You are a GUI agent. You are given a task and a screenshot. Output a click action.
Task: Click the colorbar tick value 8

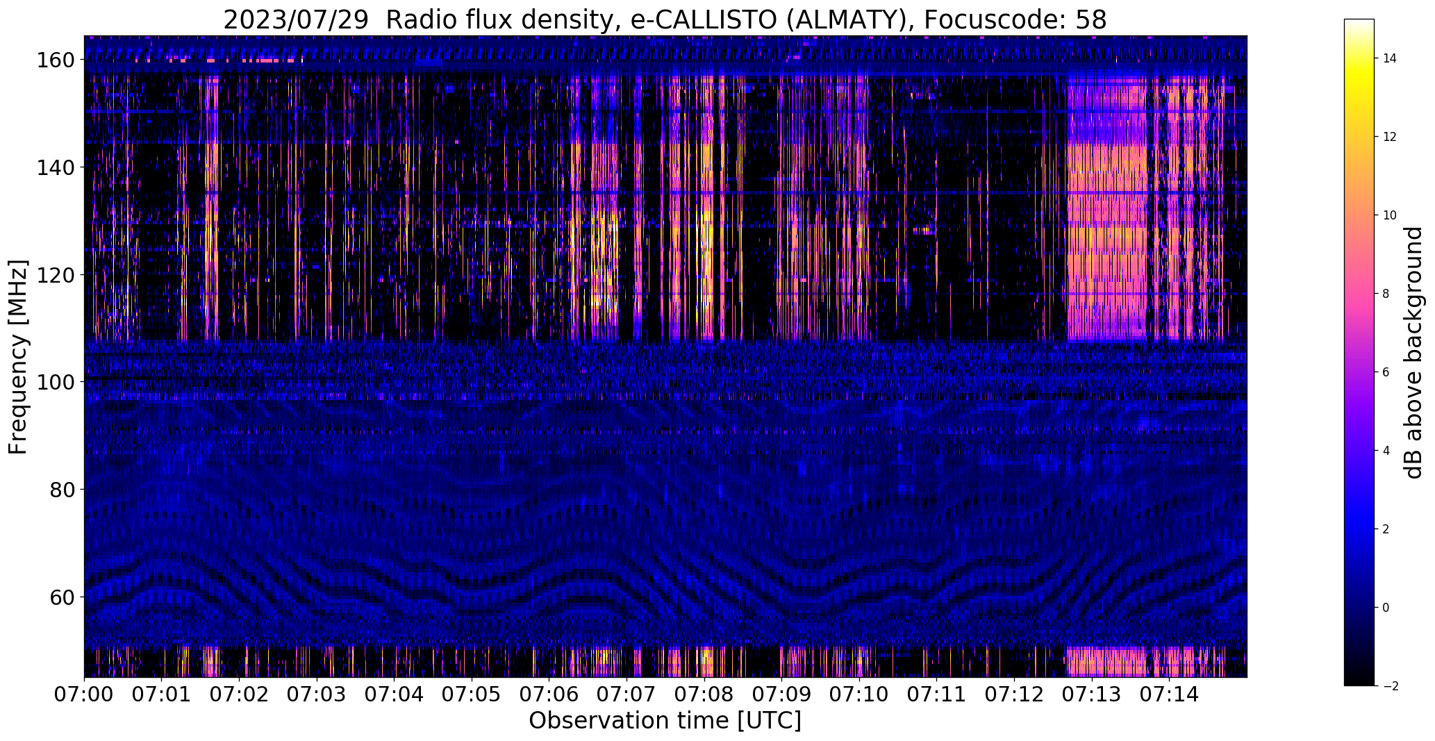[1386, 294]
